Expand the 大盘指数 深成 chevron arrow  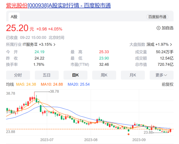coord(171,44)
